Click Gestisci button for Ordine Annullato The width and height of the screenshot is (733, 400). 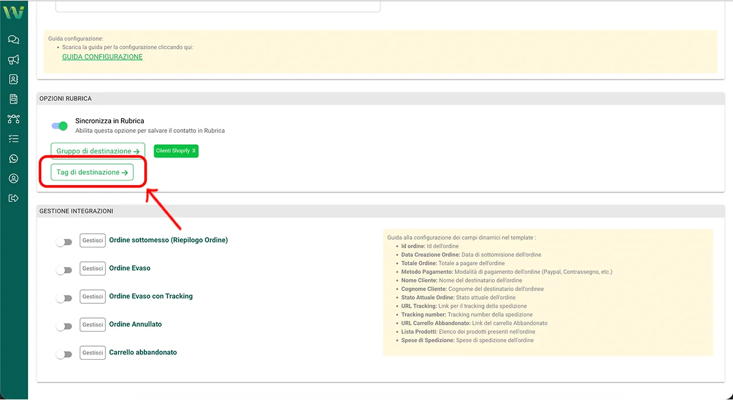[92, 324]
